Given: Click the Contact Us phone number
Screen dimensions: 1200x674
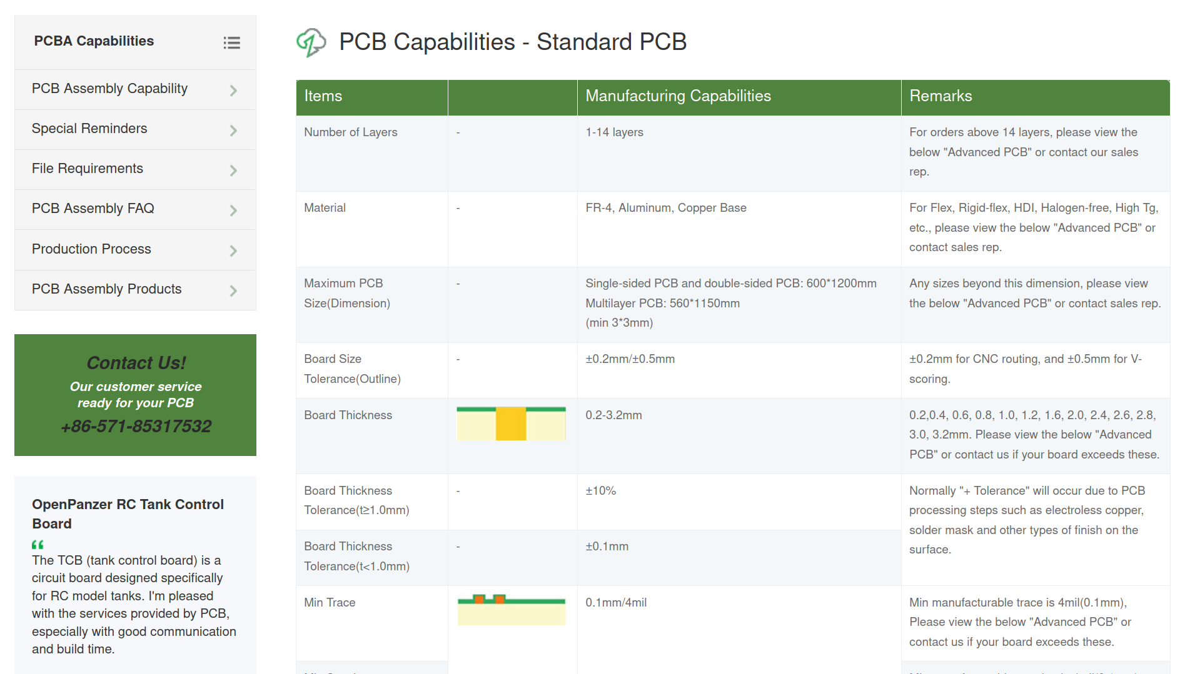Looking at the screenshot, I should click(136, 427).
